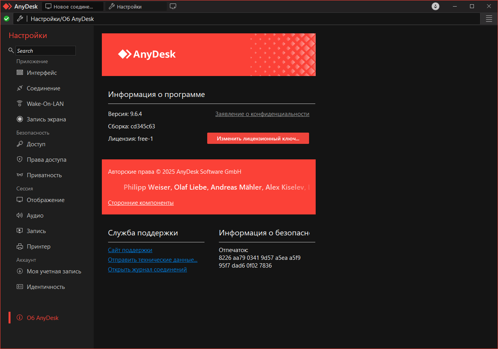
Task: Click the name Alex Kiselev in the credits
Action: [285, 187]
